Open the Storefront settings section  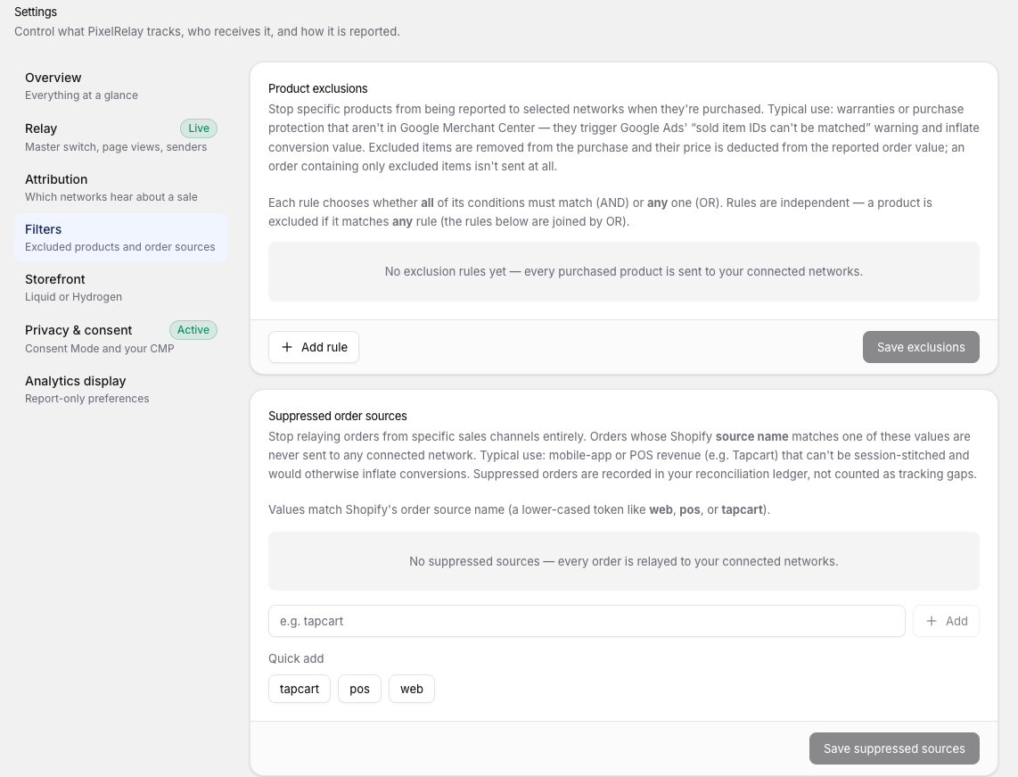(x=120, y=287)
